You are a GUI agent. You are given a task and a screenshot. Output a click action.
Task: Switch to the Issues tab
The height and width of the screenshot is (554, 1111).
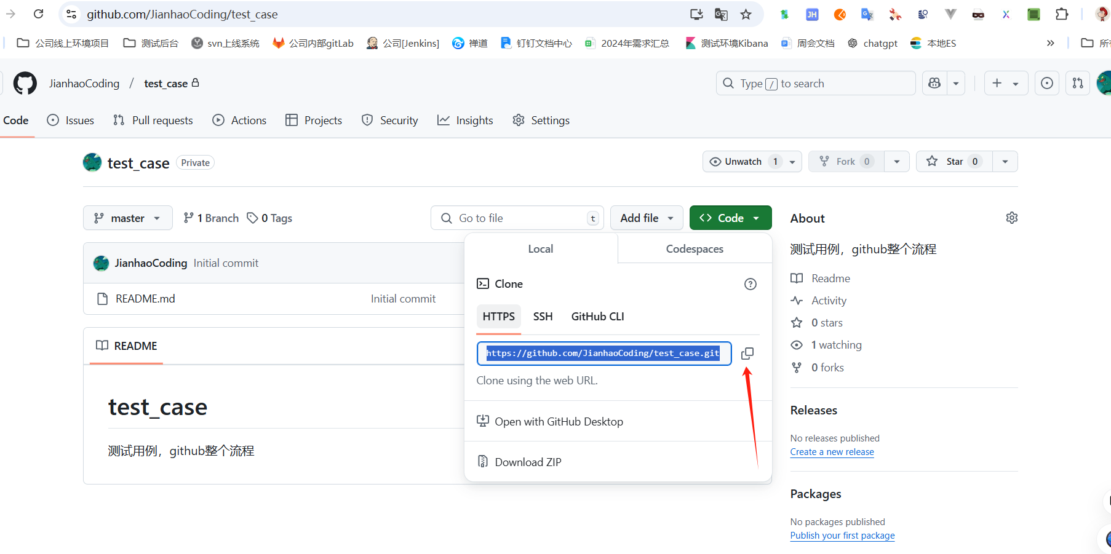(71, 121)
